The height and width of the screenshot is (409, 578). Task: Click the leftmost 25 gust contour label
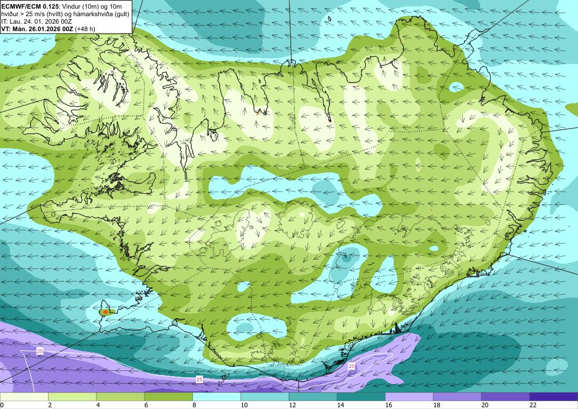pos(40,351)
